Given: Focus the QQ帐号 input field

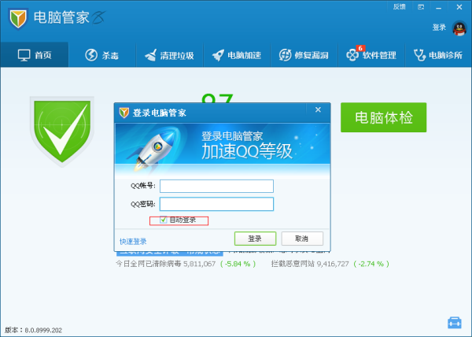Looking at the screenshot, I should point(216,186).
